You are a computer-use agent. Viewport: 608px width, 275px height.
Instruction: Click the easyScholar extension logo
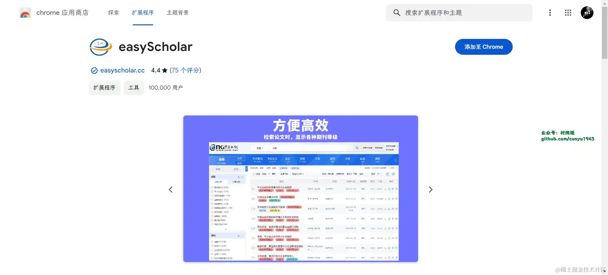[x=101, y=47]
